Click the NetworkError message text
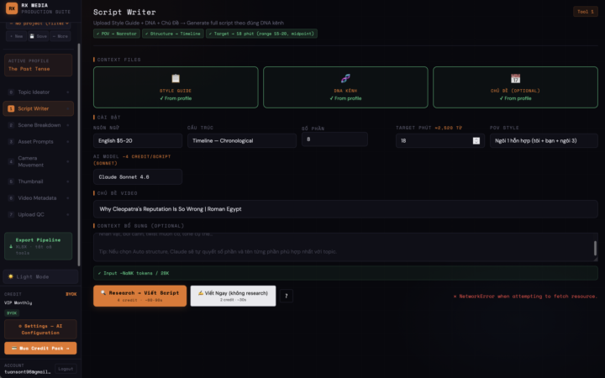605x378 pixels. click(x=525, y=297)
